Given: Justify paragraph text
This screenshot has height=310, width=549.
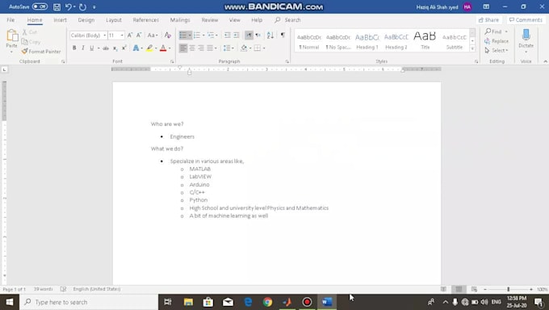Looking at the screenshot, I should (210, 48).
